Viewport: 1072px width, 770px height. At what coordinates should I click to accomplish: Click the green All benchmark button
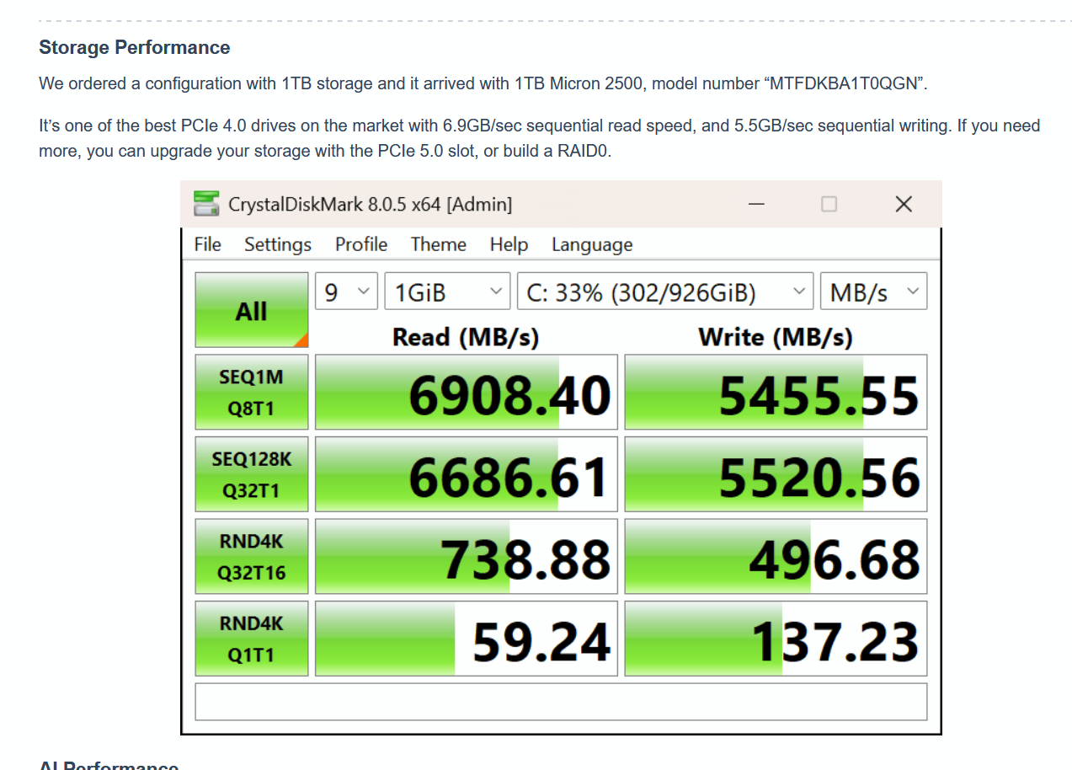252,310
